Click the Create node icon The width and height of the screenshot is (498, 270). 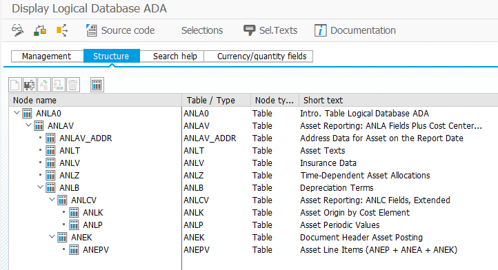15,85
